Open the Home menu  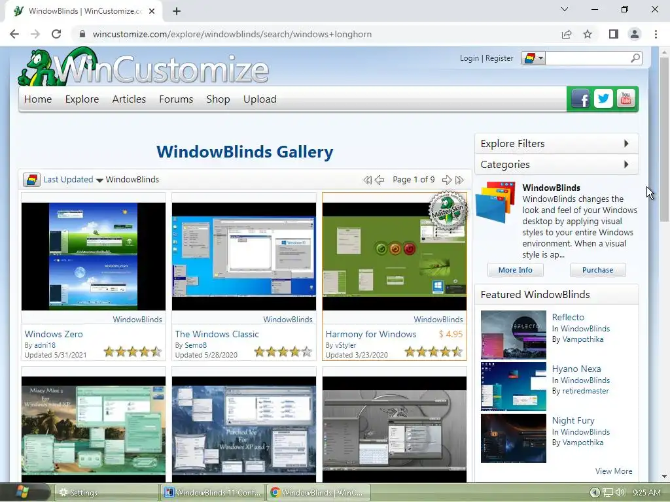coord(37,99)
